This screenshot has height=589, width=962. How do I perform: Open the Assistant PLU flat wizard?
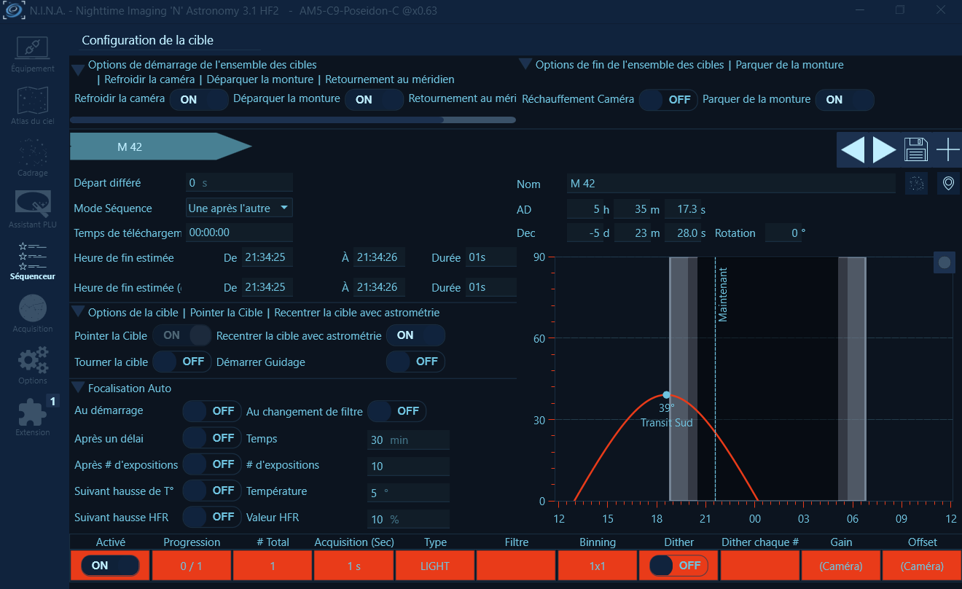point(33,210)
